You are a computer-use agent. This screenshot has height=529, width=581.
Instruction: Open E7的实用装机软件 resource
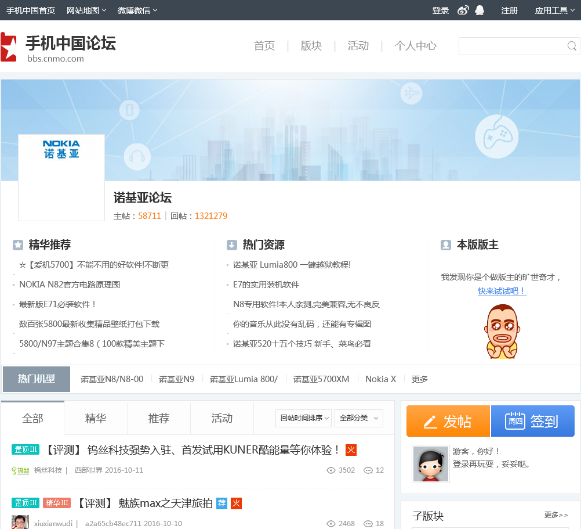pos(266,285)
